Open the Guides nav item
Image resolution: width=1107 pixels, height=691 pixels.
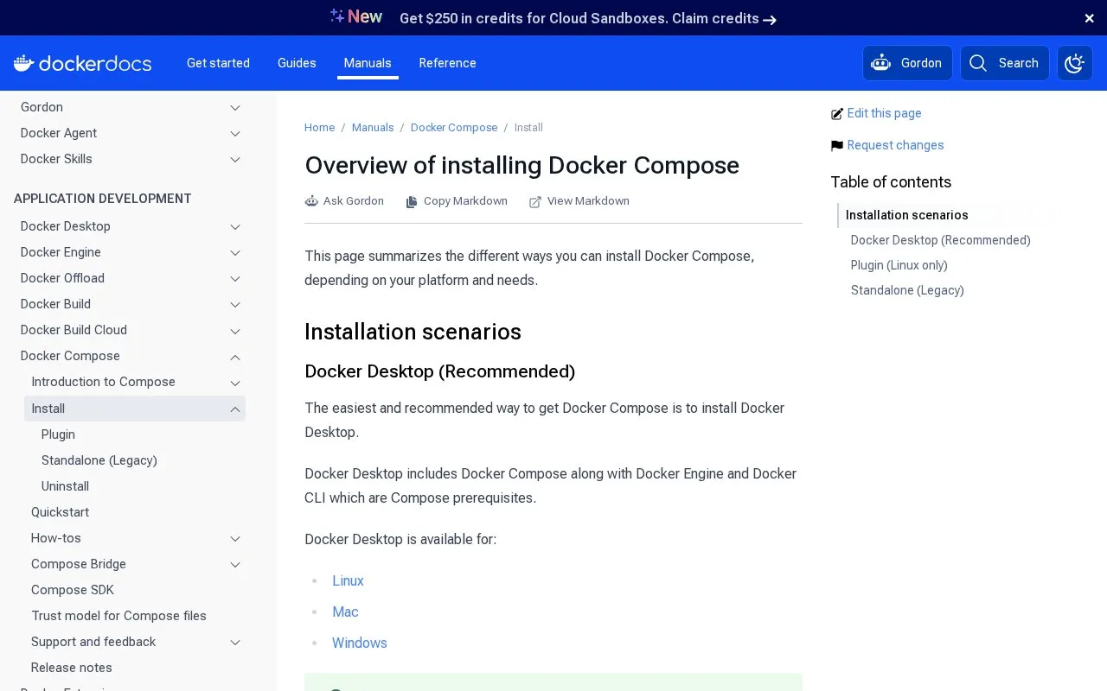[297, 63]
